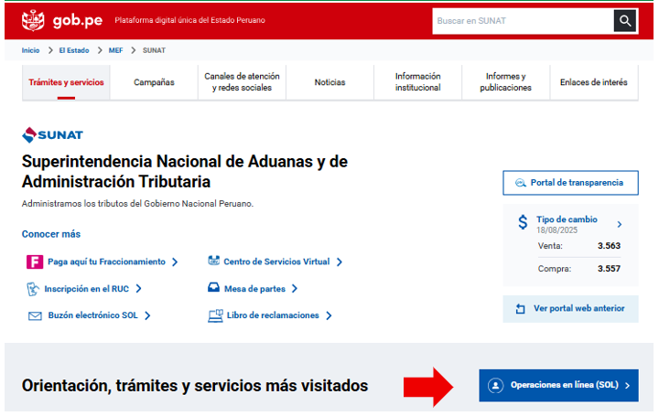Click the chevron after Inscripción en el RUC
The image size is (659, 416).
(139, 289)
